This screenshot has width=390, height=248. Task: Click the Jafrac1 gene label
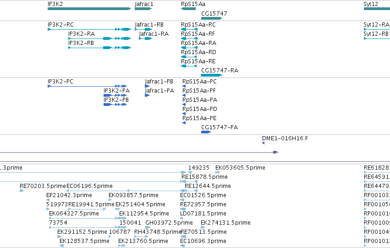coord(144,4)
